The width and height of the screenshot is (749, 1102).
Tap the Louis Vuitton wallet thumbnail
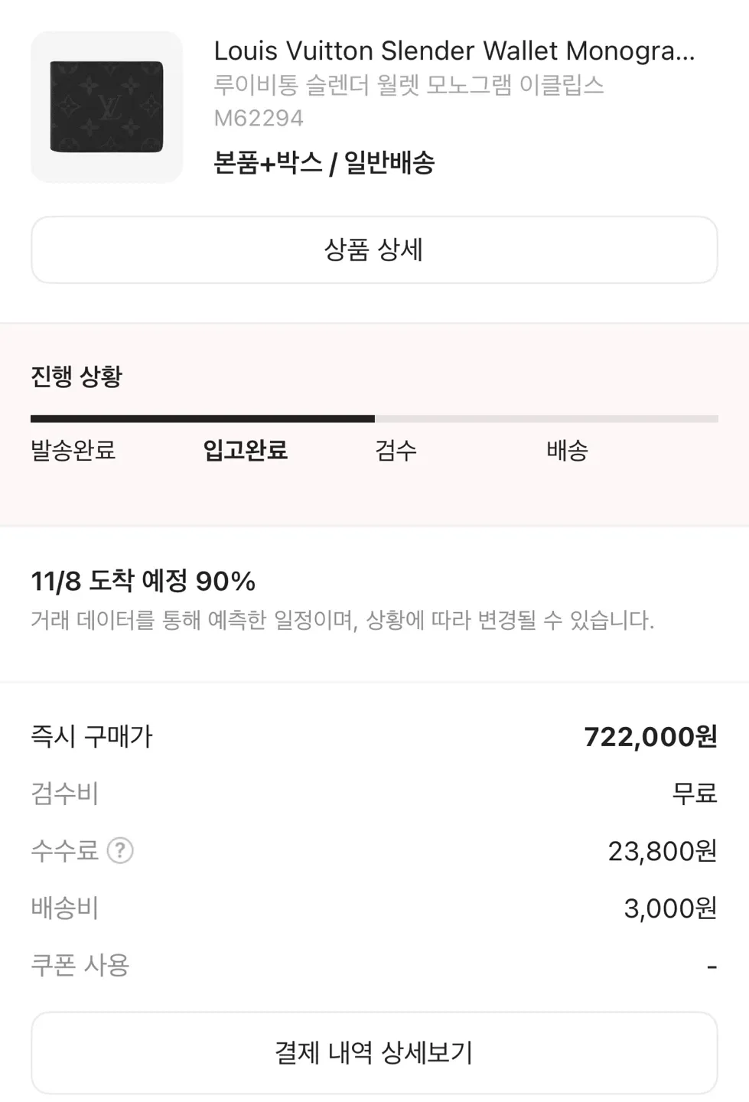coord(107,107)
